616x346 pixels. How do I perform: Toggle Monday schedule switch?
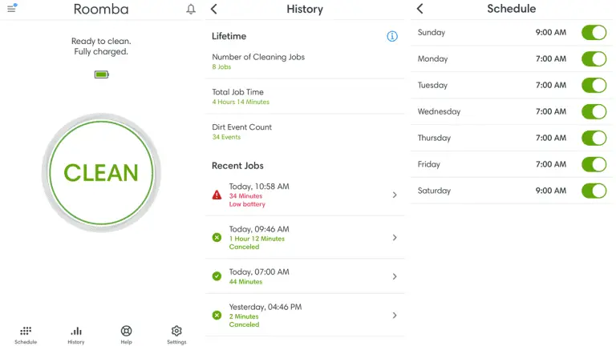(x=594, y=58)
